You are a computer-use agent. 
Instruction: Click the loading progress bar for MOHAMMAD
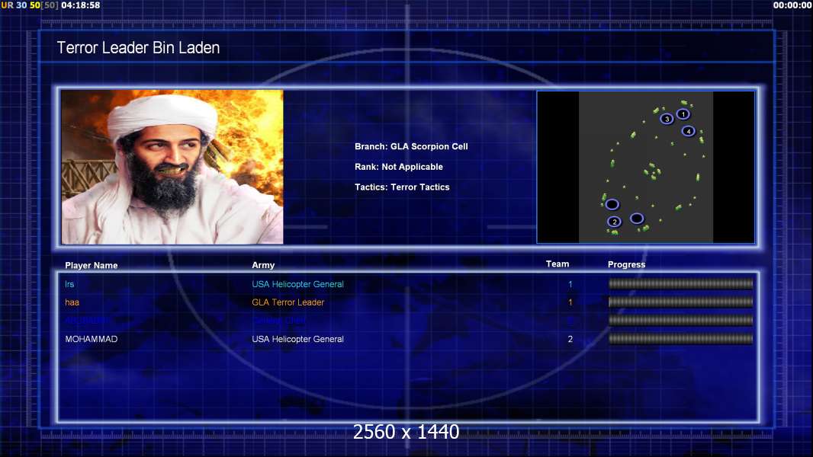point(680,339)
